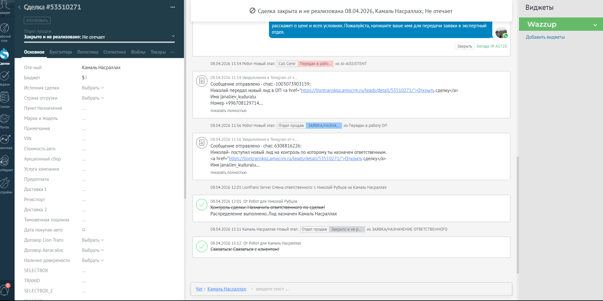Image resolution: width=603 pixels, height=301 pixels.
Task: Click the Таможенная пошлина field value
Action: pyautogui.click(x=84, y=220)
